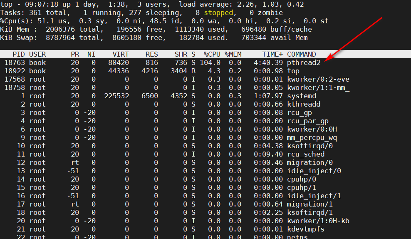
Task: Select the migration/1 command
Action: pyautogui.click(x=310, y=204)
